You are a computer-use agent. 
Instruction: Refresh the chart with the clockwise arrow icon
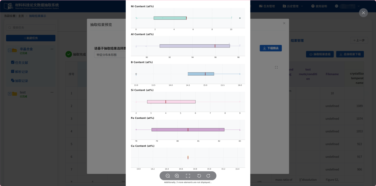pyautogui.click(x=209, y=176)
